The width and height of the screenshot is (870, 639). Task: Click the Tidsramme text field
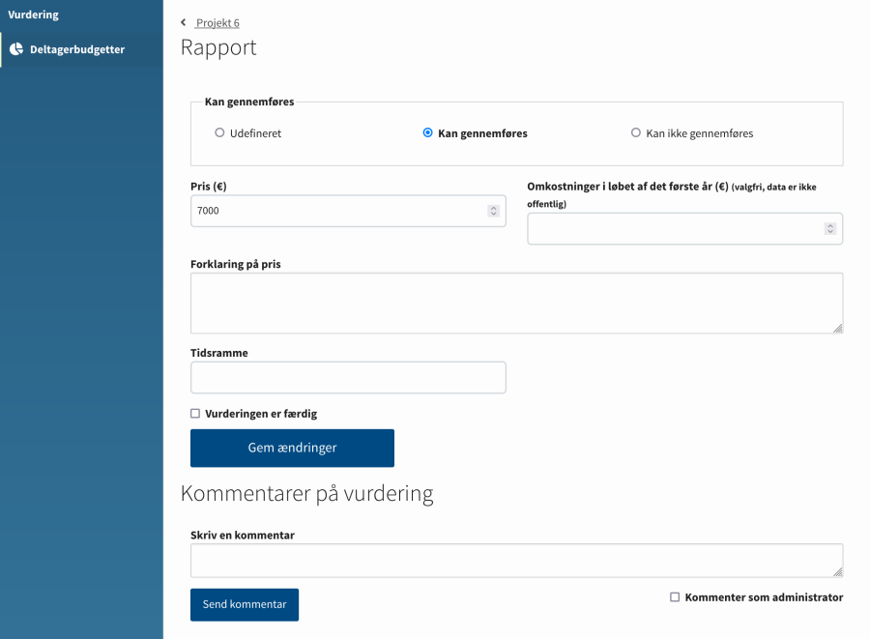tap(348, 378)
